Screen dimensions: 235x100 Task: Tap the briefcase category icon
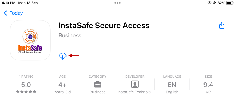[98, 84]
